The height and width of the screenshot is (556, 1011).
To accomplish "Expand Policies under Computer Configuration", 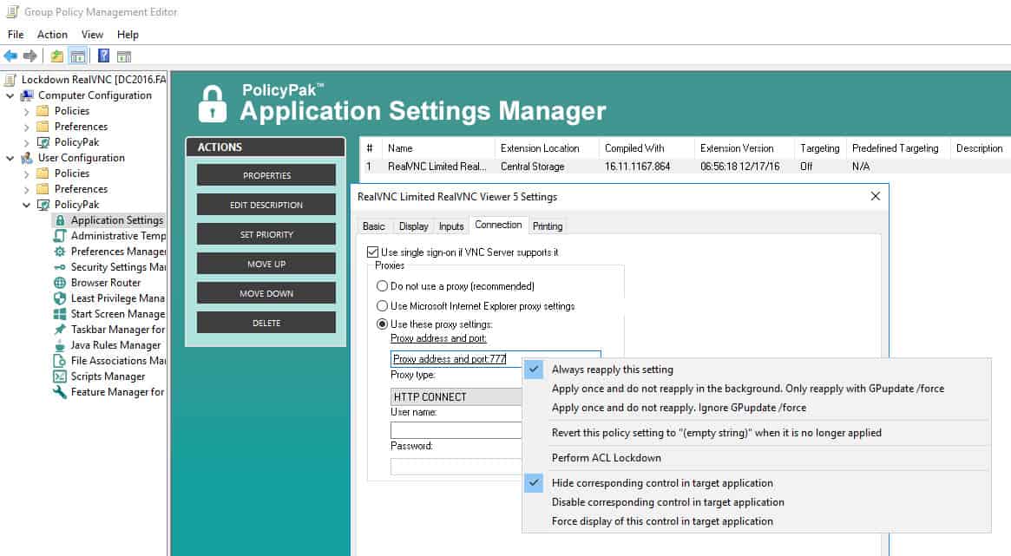I will (x=26, y=111).
